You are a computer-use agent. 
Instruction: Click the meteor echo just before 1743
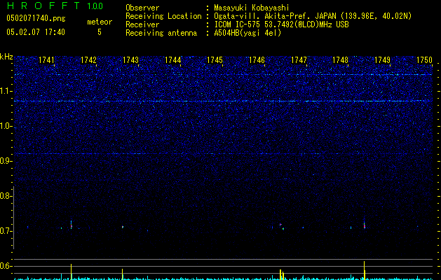[123, 227]
